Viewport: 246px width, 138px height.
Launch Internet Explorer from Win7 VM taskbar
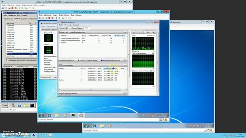tap(49, 115)
